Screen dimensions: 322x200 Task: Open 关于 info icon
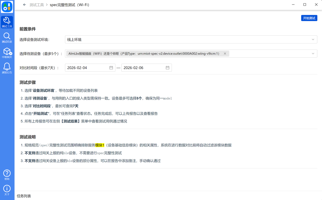coord(7,190)
